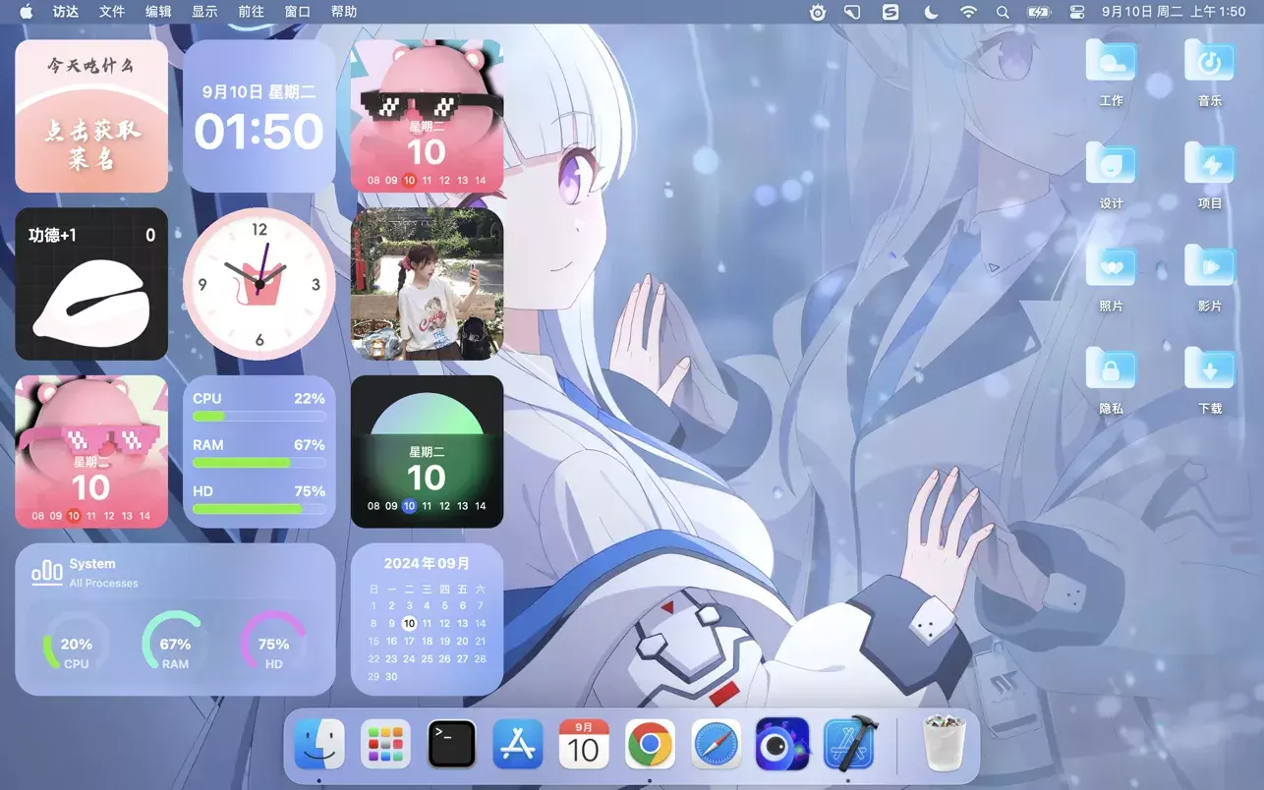Open the 窗口 menu

click(x=297, y=12)
